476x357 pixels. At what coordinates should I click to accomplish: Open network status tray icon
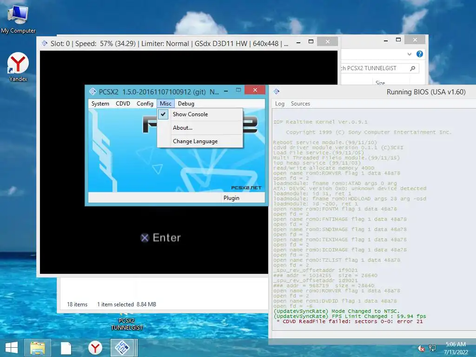pyautogui.click(x=432, y=349)
